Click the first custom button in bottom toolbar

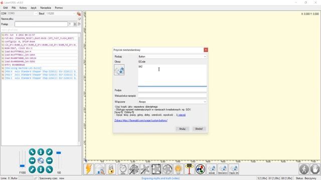[x=212, y=169]
